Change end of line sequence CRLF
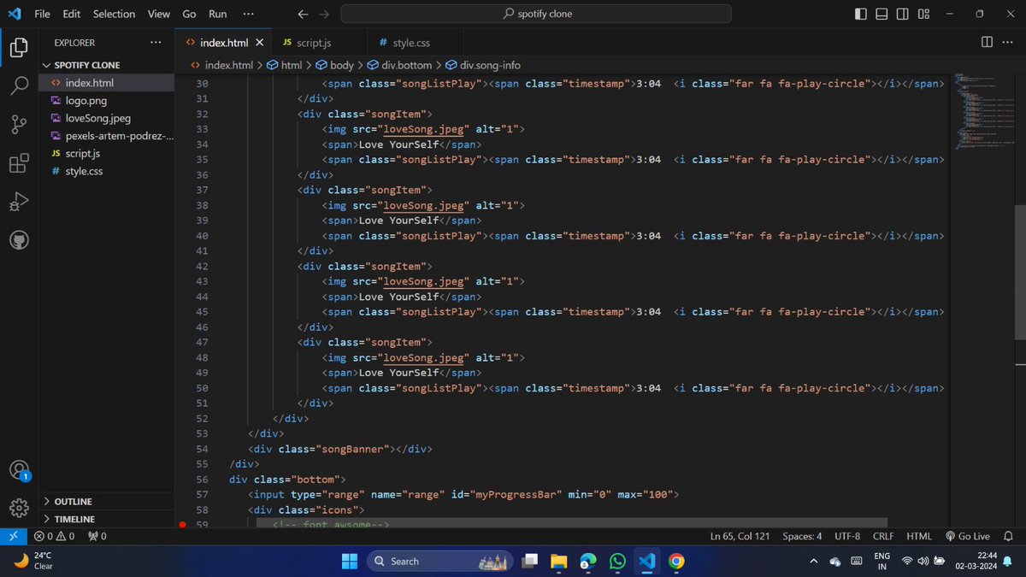The image size is (1026, 577). coord(883,536)
